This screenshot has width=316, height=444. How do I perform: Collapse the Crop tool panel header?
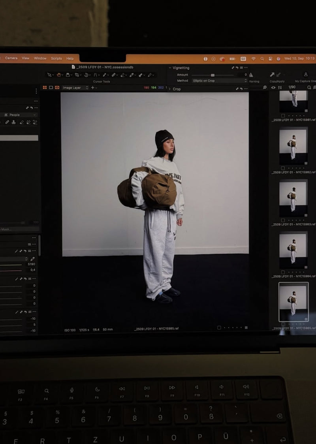coord(170,89)
